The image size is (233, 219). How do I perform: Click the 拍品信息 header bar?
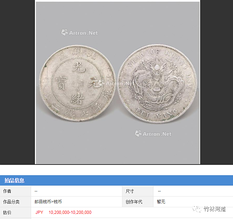(116, 180)
